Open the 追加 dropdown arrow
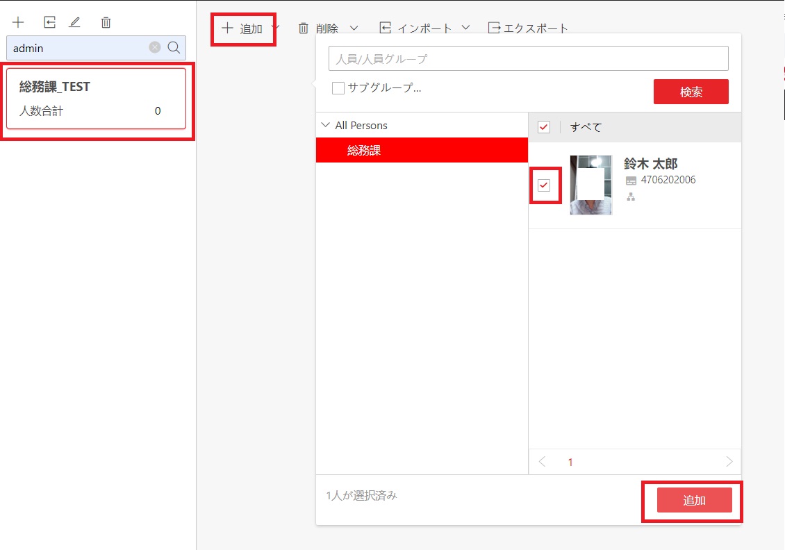The image size is (785, 550). click(x=276, y=28)
